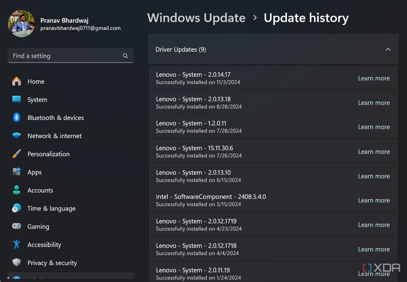407x282 pixels.
Task: Learn more about Lenovo System 1.2.0.11
Action: point(374,127)
